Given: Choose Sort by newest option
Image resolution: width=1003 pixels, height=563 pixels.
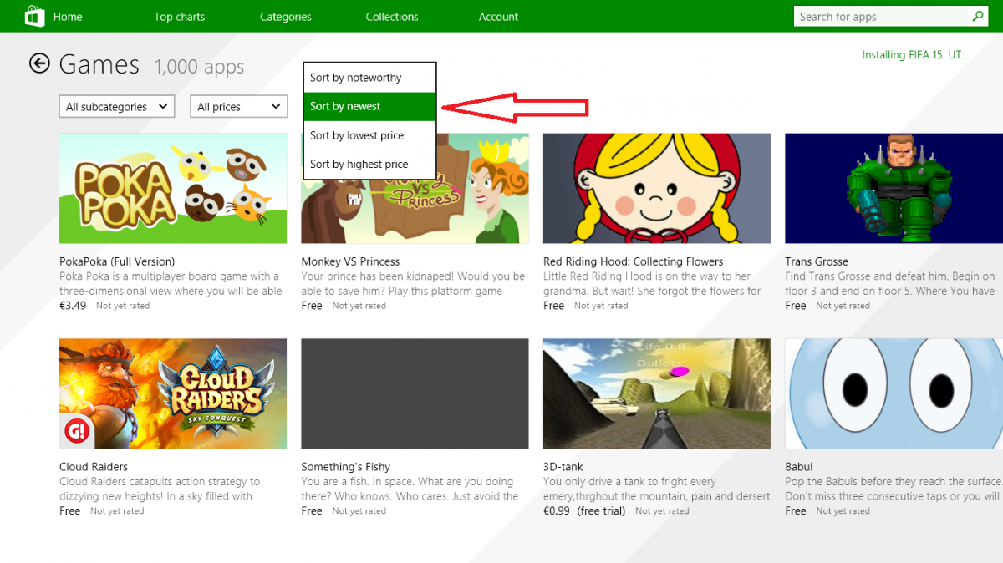Looking at the screenshot, I should (369, 106).
